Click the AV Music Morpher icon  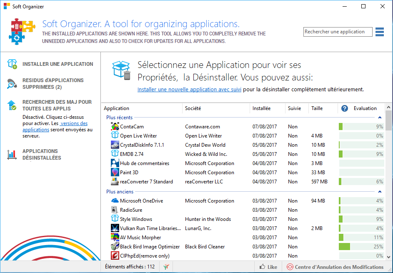[115, 237]
